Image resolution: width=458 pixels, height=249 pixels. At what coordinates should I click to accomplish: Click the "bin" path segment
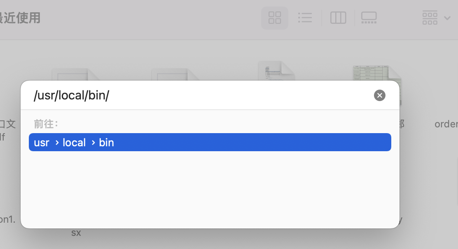(106, 143)
